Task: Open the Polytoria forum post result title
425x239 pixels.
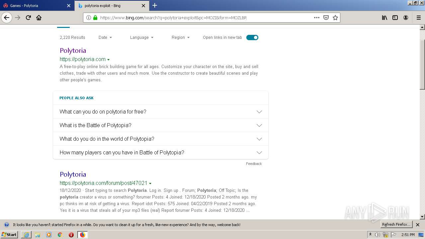Action: coord(73,174)
